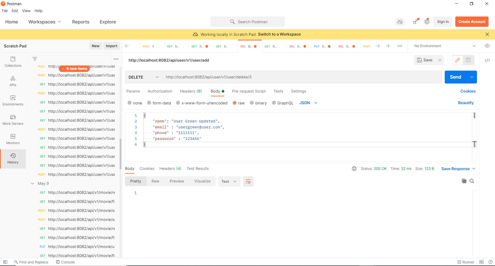Click the Import button

(x=112, y=46)
